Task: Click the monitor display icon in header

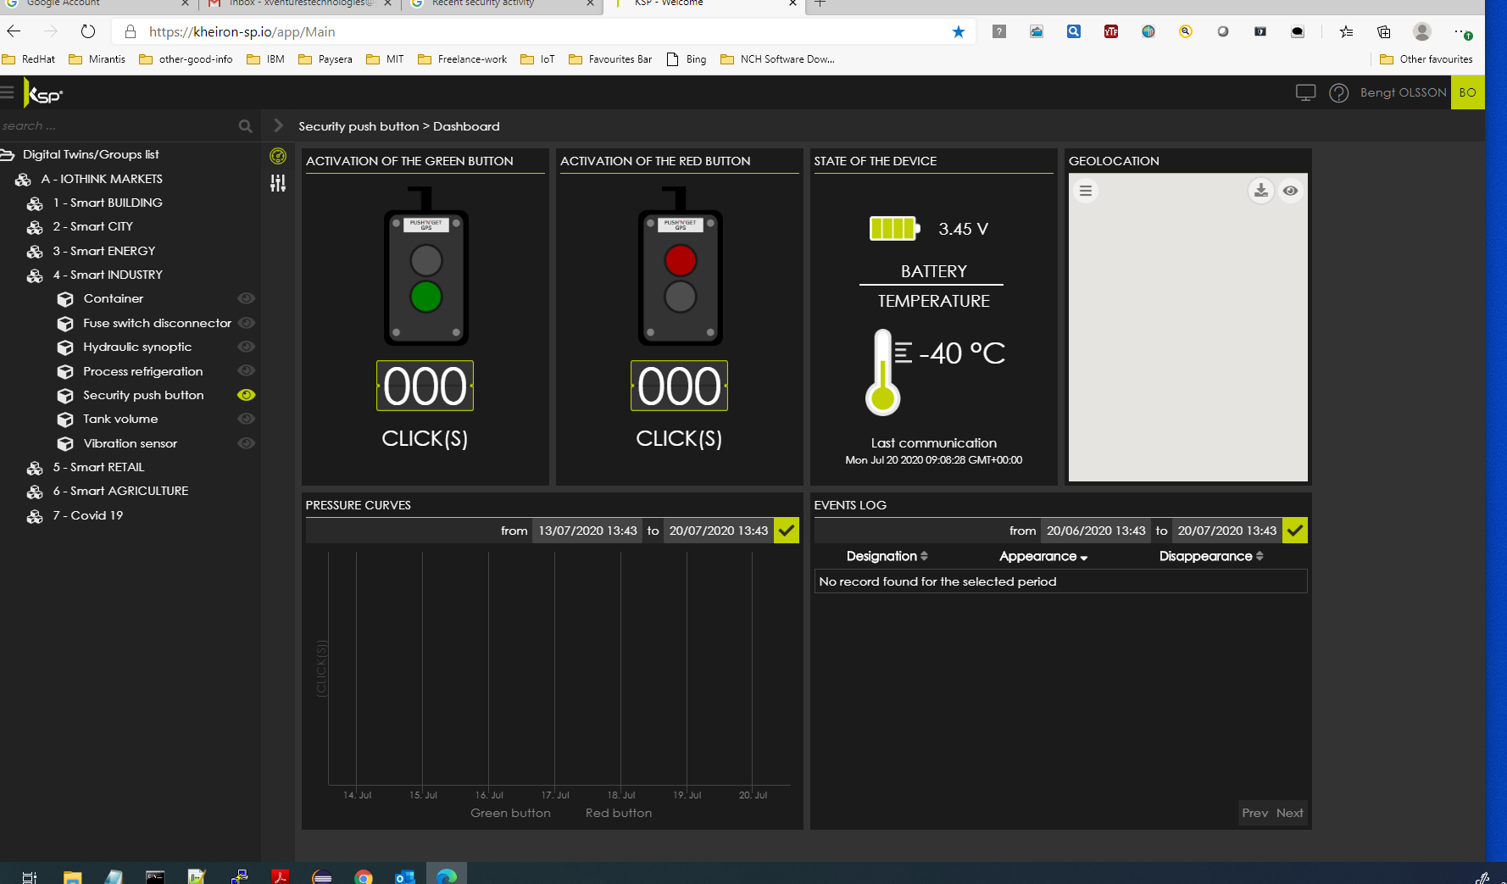Action: (1305, 93)
